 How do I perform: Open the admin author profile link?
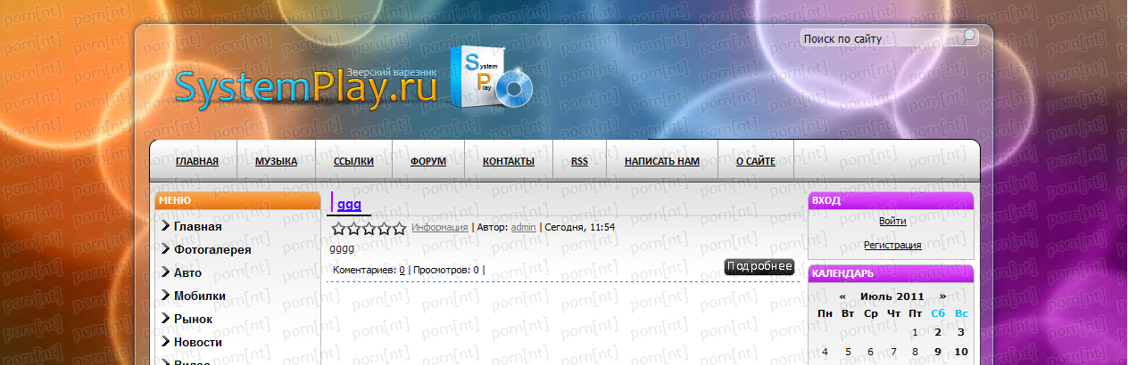pos(523,227)
